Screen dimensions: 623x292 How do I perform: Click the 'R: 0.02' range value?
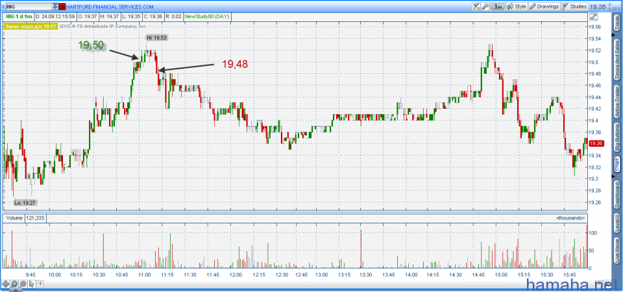tap(174, 17)
